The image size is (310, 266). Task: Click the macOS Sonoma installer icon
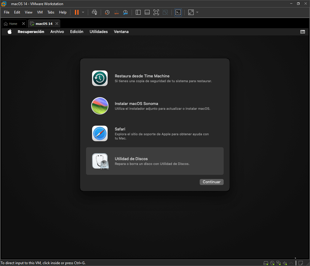[x=100, y=106]
